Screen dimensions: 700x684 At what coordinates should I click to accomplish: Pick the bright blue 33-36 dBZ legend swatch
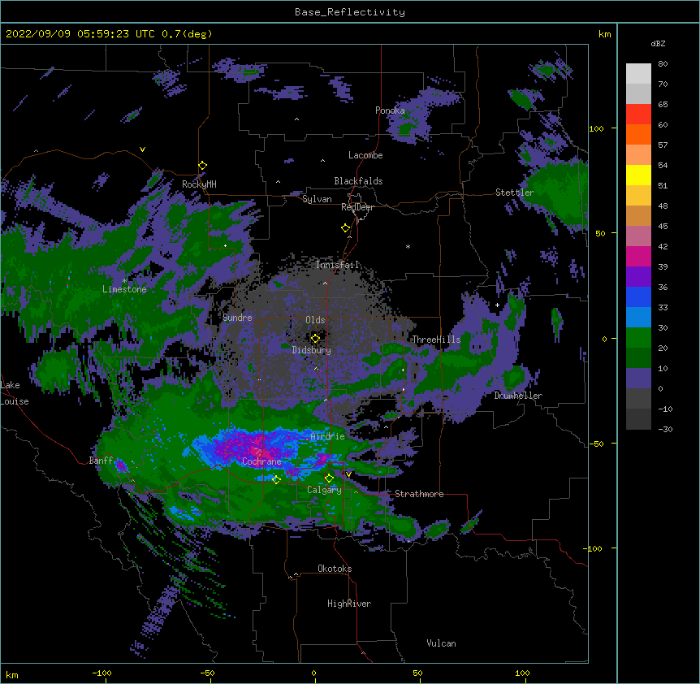click(638, 297)
